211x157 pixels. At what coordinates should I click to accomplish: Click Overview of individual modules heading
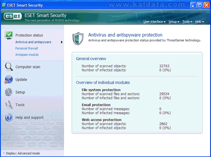click(103, 82)
